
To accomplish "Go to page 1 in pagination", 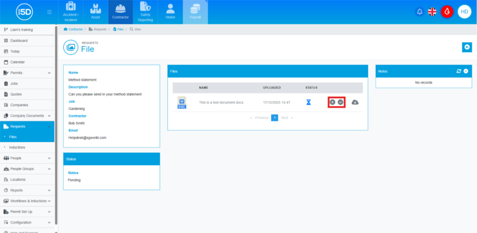I will 275,118.
